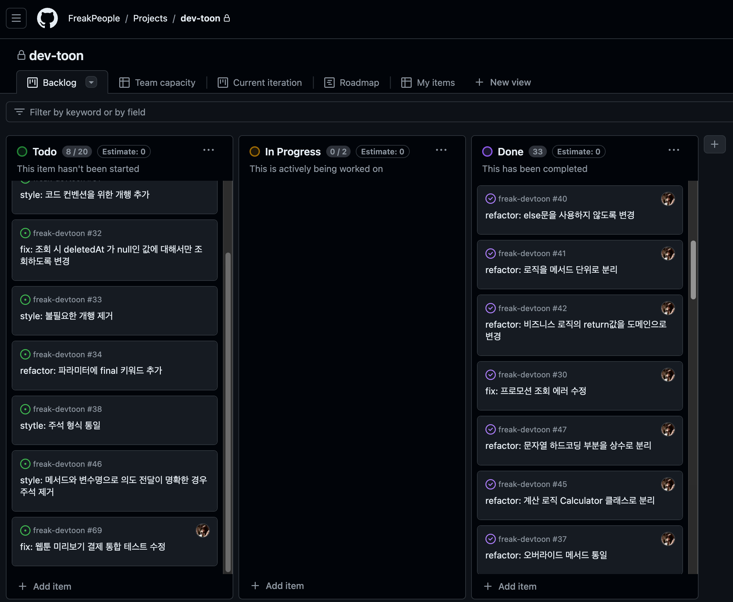The image size is (733, 602).
Task: Open In Progress column options menu
Action: pos(441,150)
